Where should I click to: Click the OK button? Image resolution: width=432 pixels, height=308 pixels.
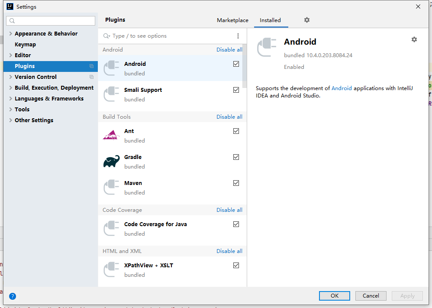(x=335, y=295)
